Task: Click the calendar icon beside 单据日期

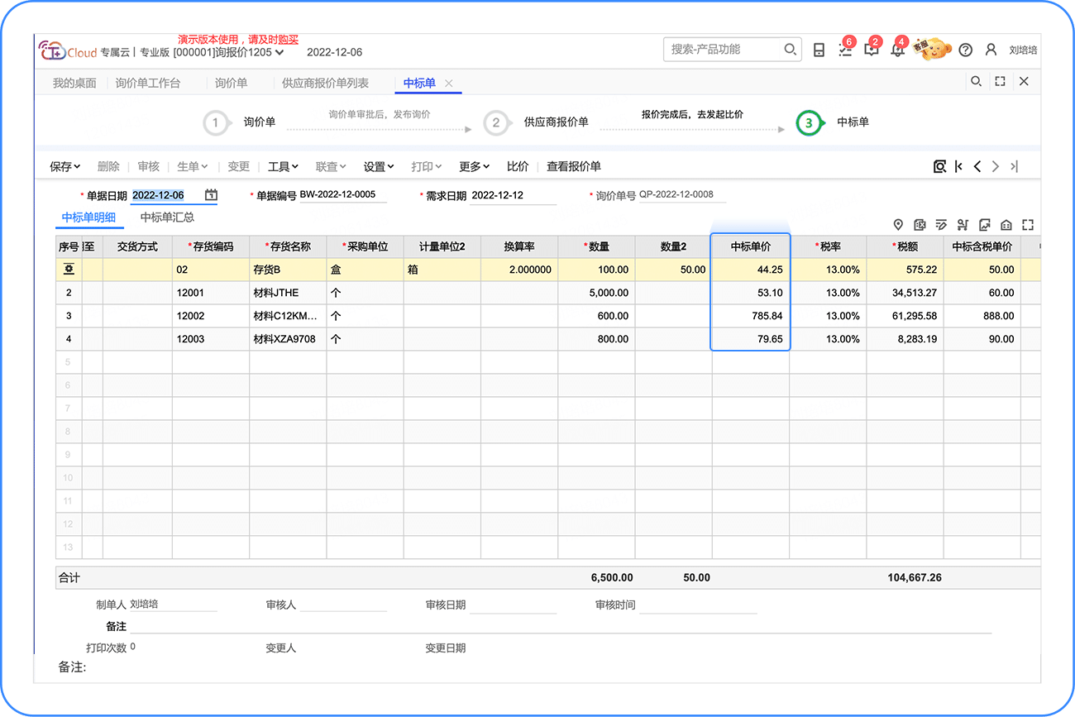Action: coord(212,195)
